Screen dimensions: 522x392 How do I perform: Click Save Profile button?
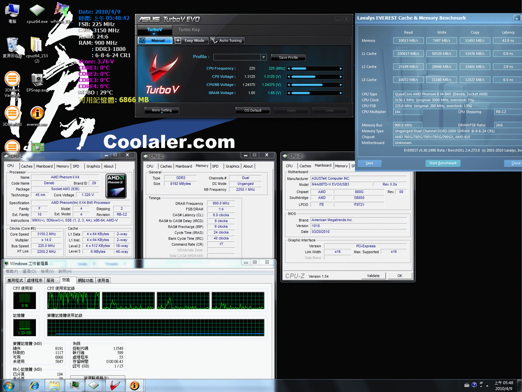click(x=288, y=57)
